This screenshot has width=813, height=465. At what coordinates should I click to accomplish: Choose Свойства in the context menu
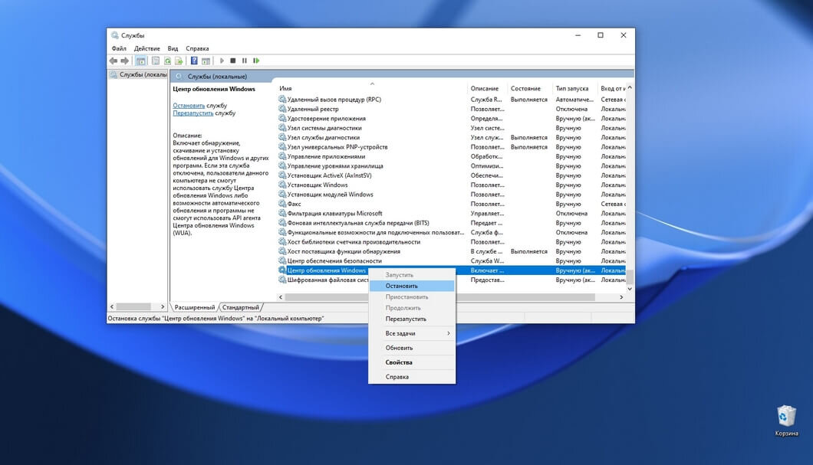412,362
